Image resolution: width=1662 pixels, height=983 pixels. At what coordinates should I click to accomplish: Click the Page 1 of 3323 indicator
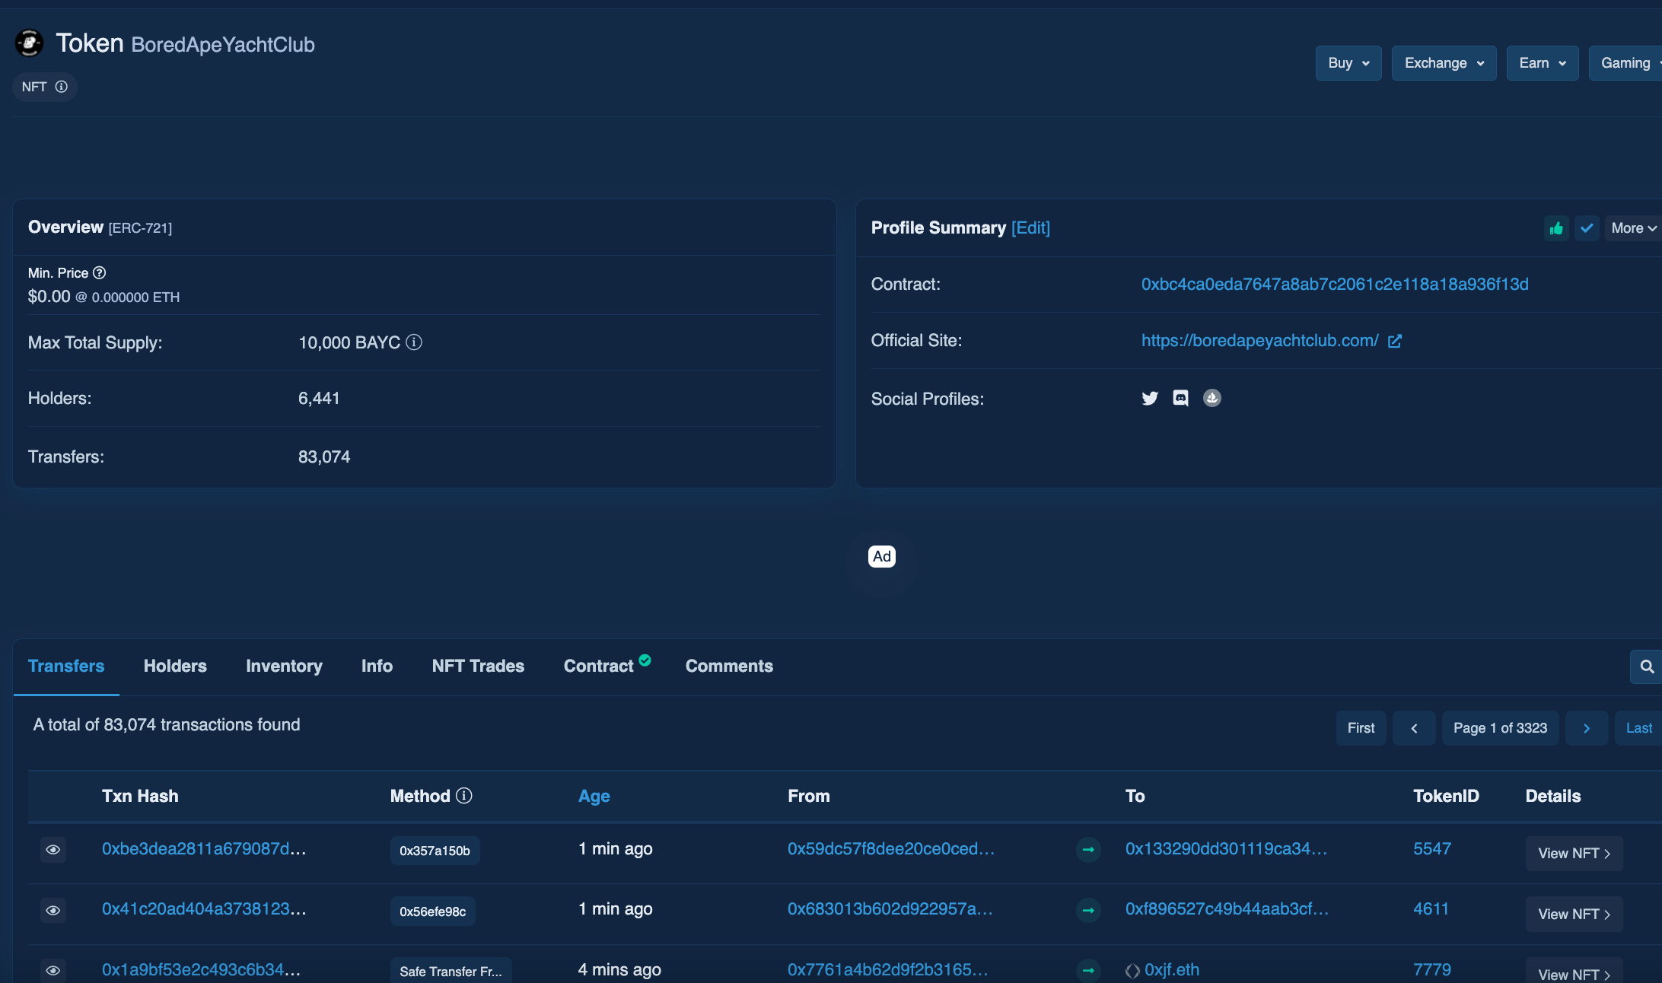tap(1500, 728)
